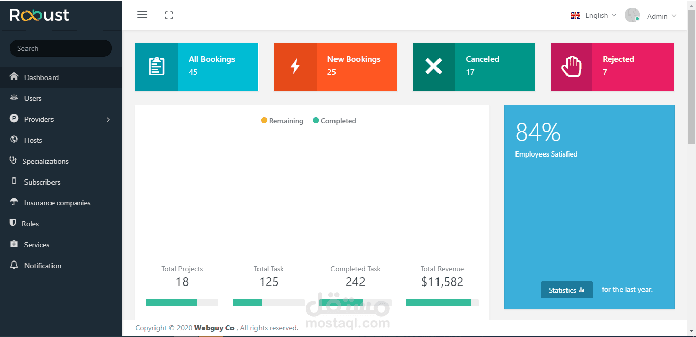Click the Total Task 125 value
The image size is (696, 337).
click(x=269, y=282)
